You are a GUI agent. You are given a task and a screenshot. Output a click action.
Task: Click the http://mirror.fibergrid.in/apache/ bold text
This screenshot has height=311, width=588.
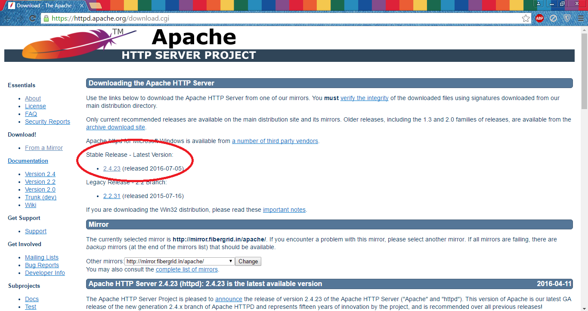(x=220, y=239)
